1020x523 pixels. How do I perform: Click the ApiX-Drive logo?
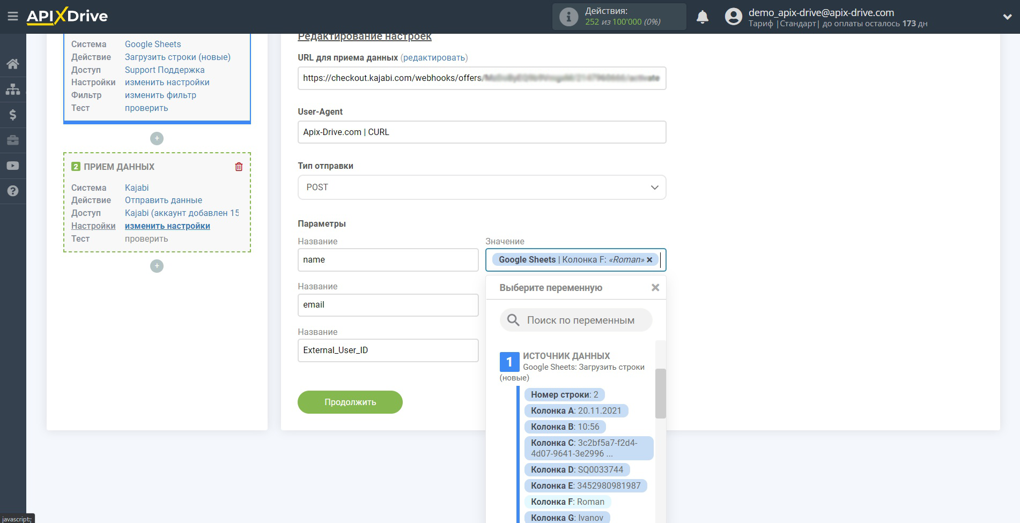[x=67, y=16]
